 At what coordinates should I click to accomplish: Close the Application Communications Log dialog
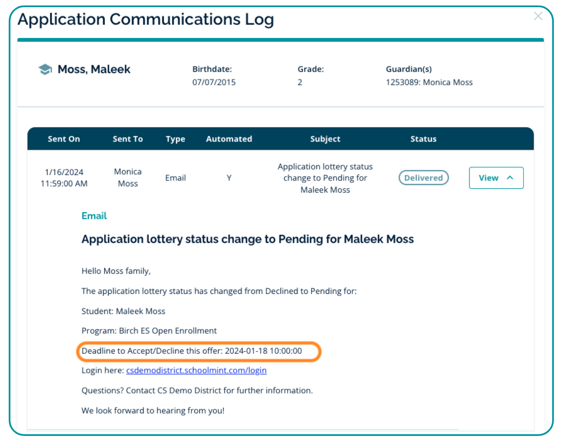[x=538, y=16]
